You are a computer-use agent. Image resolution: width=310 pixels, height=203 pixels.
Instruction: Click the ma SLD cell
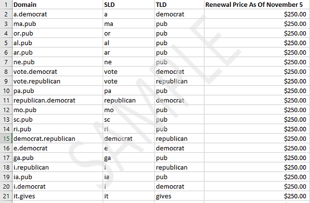(129, 24)
